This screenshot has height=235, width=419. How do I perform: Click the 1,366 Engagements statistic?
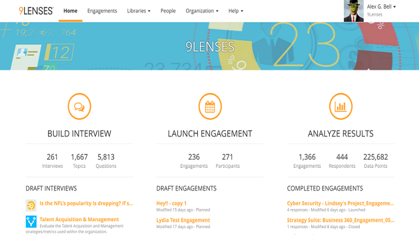click(x=307, y=161)
